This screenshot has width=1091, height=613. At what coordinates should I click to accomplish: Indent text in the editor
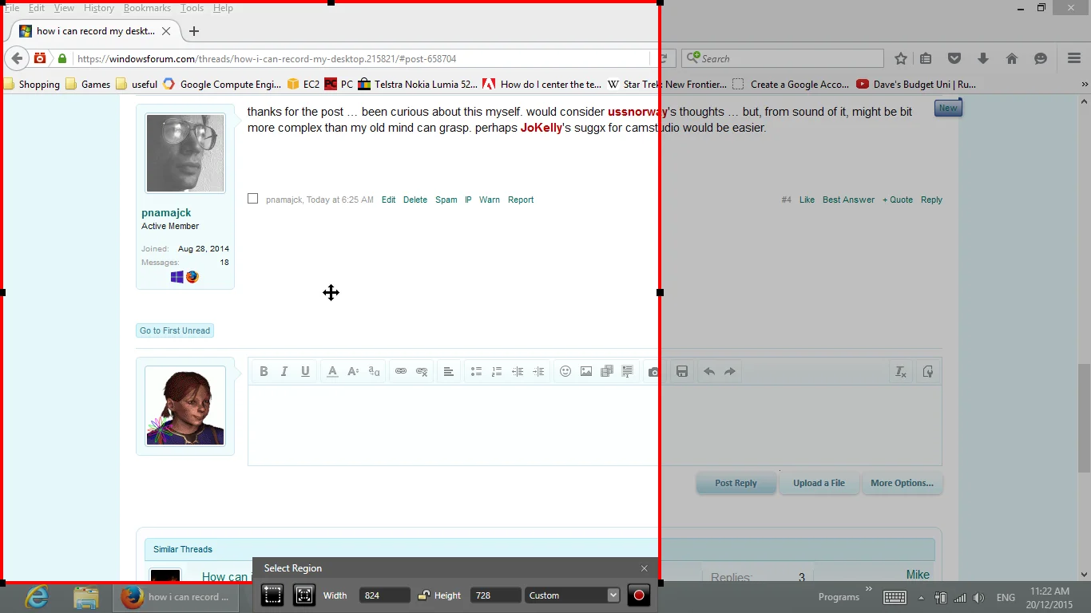(538, 371)
